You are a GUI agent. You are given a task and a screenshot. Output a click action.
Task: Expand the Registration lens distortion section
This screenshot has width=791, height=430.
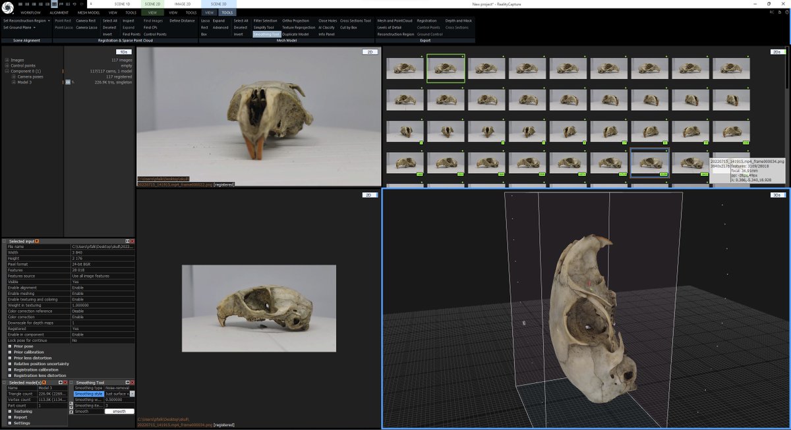(10, 375)
